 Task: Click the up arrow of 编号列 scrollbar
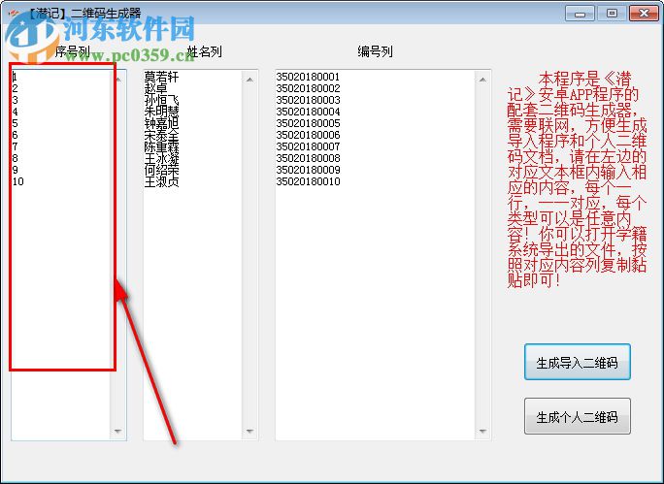(x=482, y=80)
